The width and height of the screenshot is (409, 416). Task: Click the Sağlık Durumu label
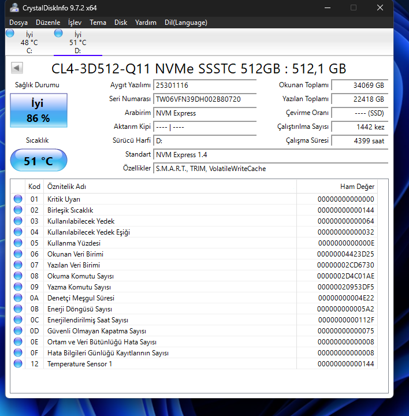tap(37, 85)
